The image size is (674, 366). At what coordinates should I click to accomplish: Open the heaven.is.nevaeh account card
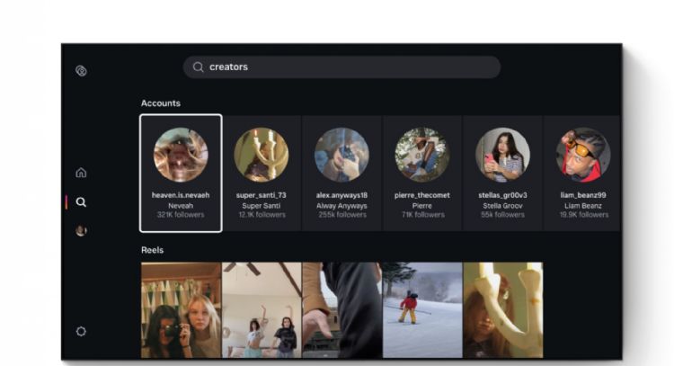tap(181, 173)
